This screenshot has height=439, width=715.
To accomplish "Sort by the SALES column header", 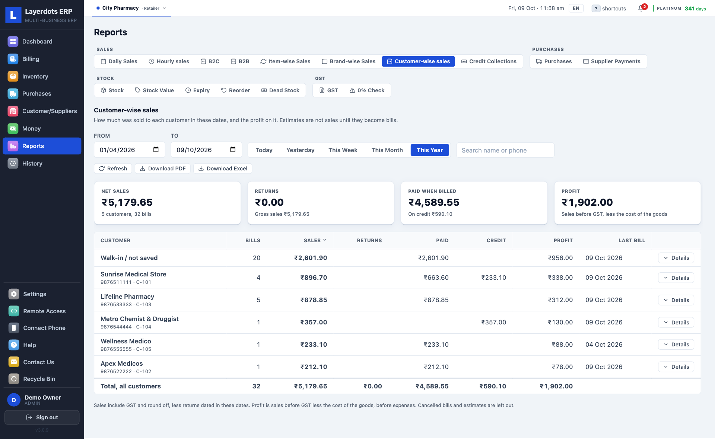I will [x=315, y=240].
